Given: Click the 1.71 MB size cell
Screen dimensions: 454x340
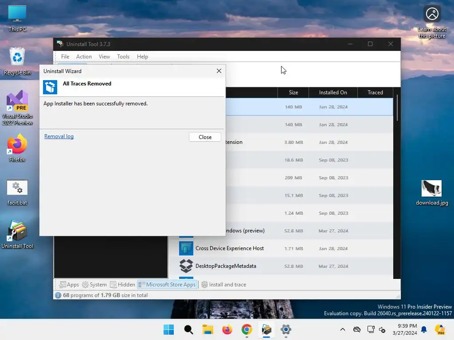Looking at the screenshot, I should tap(294, 248).
